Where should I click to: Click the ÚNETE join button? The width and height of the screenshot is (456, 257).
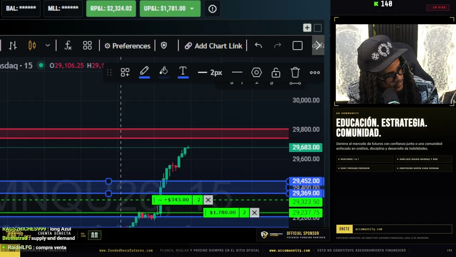tap(344, 229)
